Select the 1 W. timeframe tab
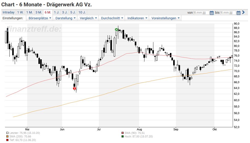Viewport: 250px width, 143px height. 20,12
